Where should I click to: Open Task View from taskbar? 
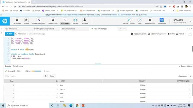point(58,105)
